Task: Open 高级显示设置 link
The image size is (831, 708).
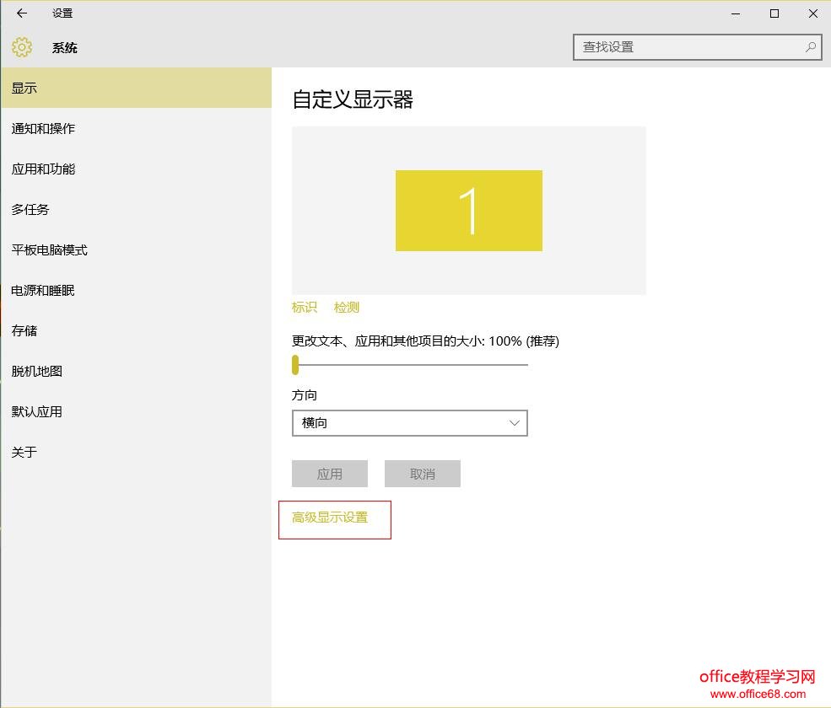Action: click(x=330, y=518)
